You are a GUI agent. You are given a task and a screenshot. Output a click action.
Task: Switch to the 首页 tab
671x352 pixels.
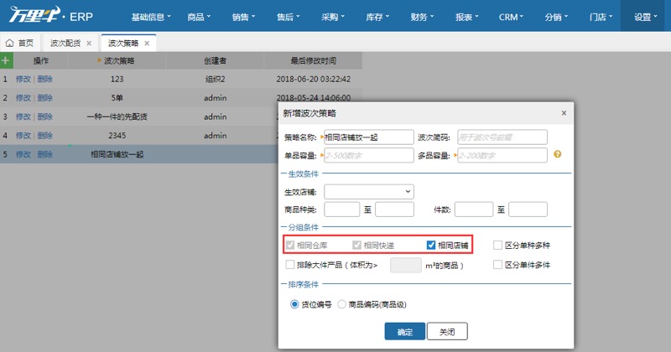point(19,44)
